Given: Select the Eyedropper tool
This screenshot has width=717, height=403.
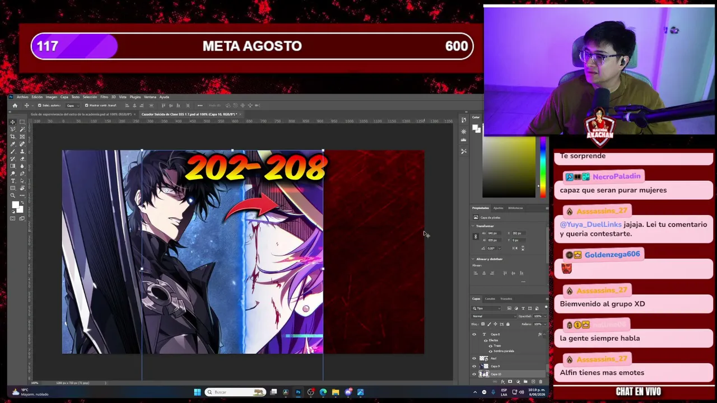Looking at the screenshot, I should click(x=13, y=144).
